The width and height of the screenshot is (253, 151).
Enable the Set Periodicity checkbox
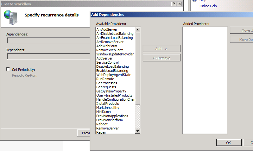(8, 69)
